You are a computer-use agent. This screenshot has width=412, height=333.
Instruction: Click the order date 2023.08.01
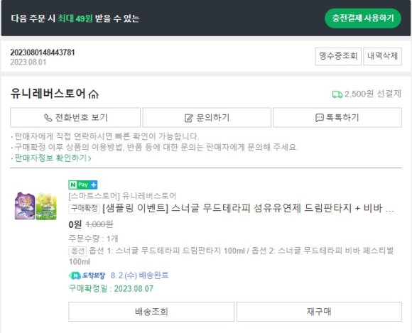click(x=28, y=62)
